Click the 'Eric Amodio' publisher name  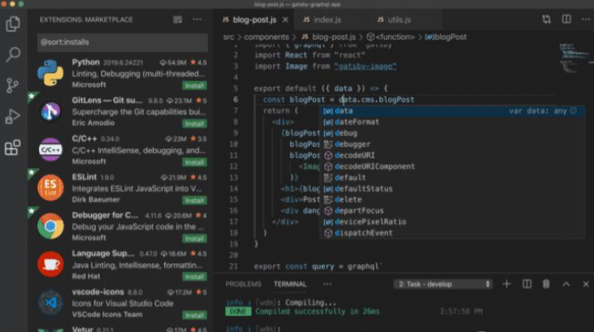point(93,123)
